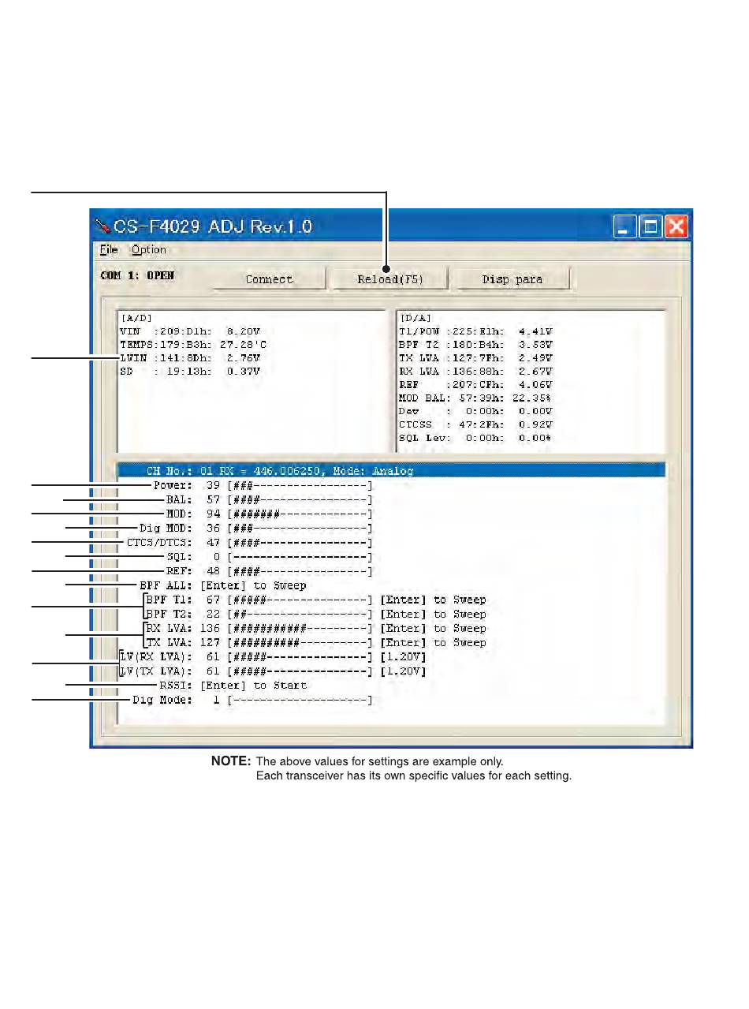Select RSSI: [Enter] to Start row
This screenshot has height=1009, width=749.
(233, 686)
